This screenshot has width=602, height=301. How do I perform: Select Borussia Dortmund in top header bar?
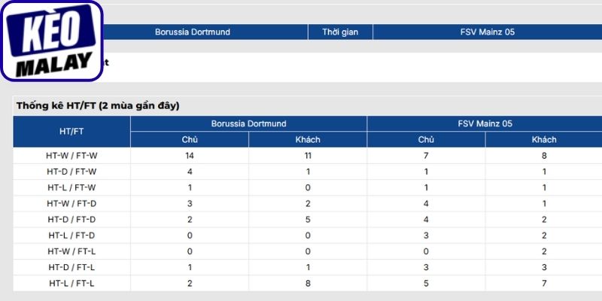193,32
